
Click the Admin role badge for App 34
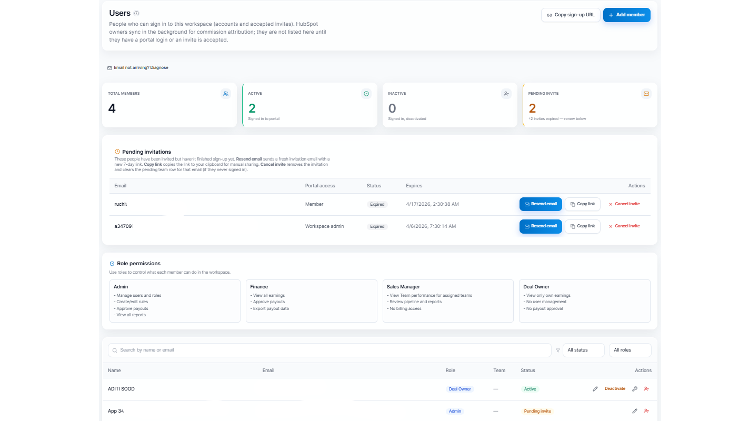click(x=455, y=411)
